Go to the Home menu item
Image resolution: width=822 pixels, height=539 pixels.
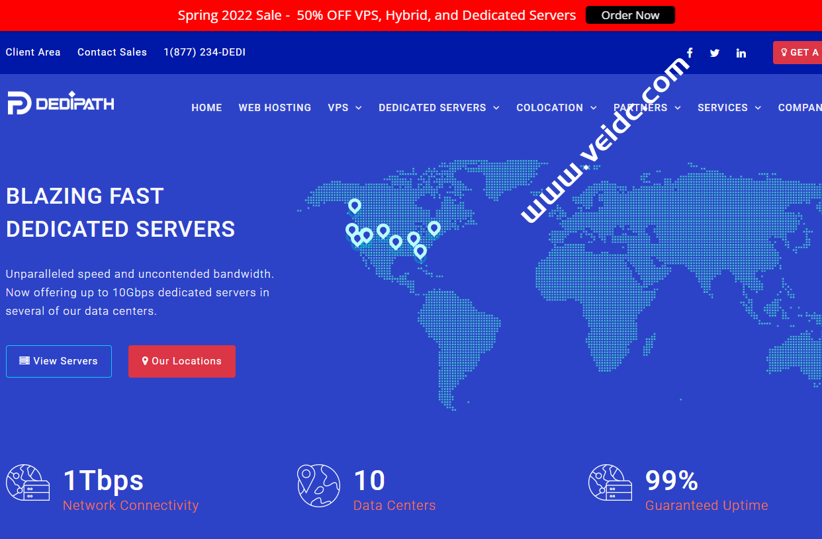point(206,108)
